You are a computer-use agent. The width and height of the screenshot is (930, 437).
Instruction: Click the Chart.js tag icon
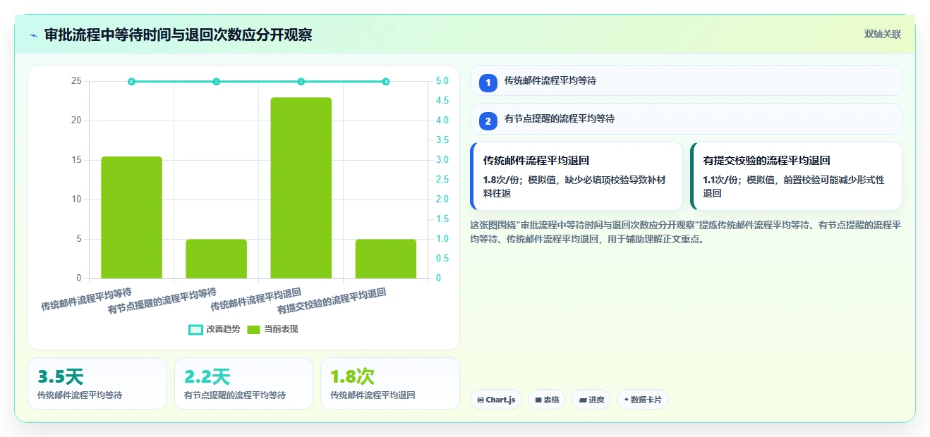coord(481,400)
